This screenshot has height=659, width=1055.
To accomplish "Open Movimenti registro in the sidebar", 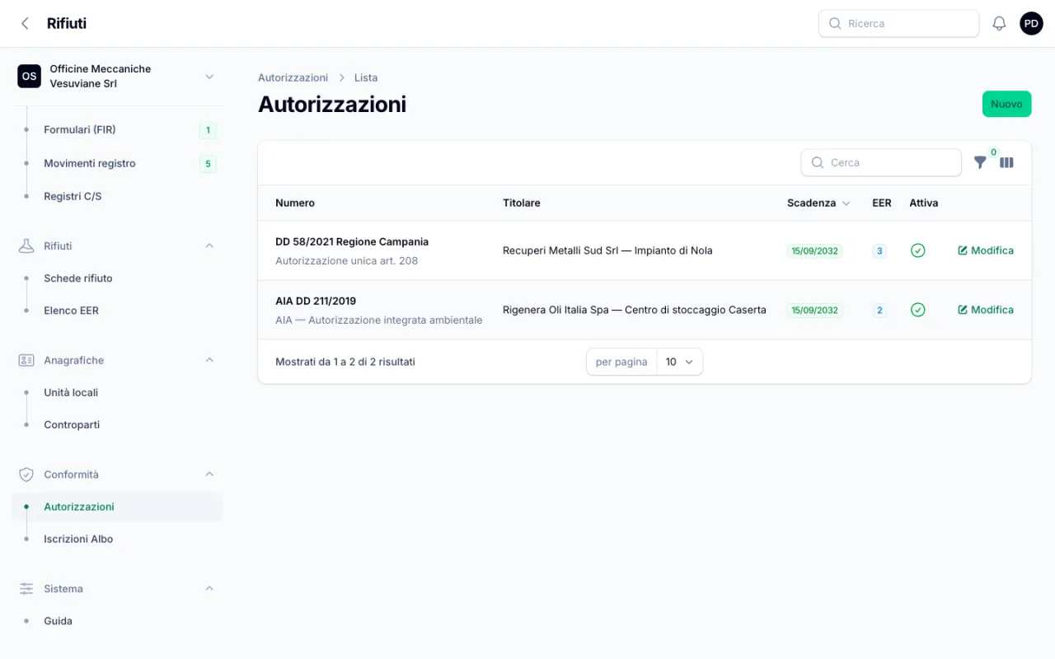I will (x=117, y=164).
